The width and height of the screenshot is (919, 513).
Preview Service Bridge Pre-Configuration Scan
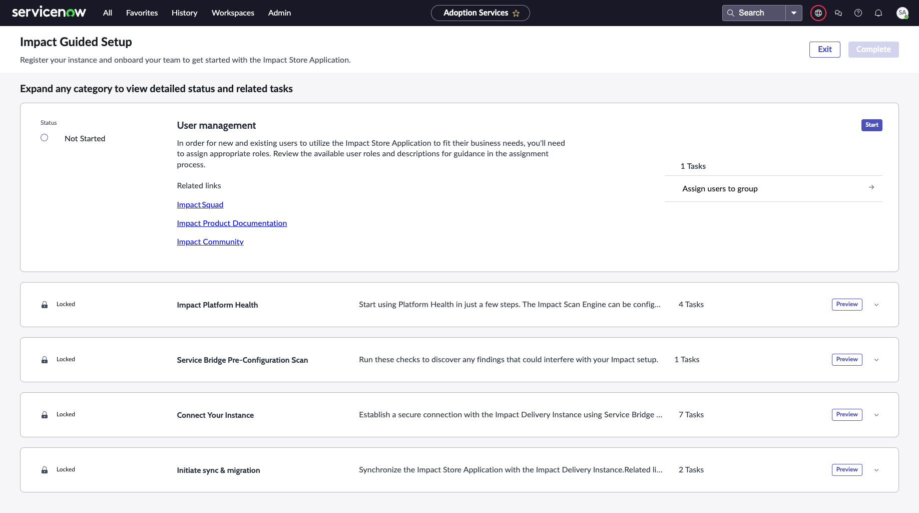click(847, 360)
